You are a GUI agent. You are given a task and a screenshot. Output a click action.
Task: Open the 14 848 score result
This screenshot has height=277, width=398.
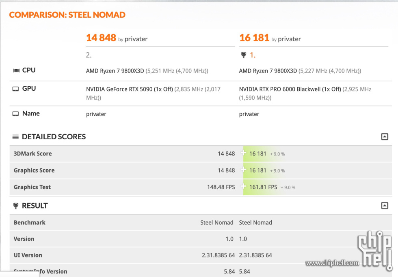pos(101,38)
